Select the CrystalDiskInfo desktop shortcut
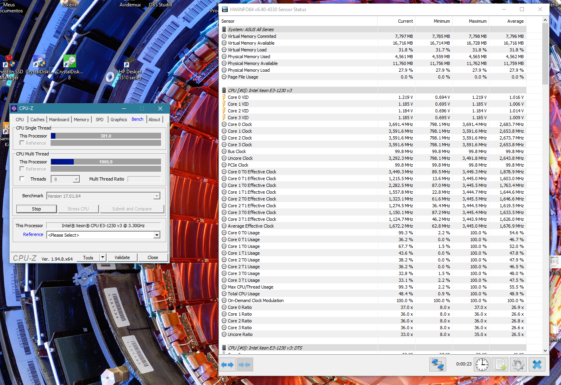 (39, 65)
